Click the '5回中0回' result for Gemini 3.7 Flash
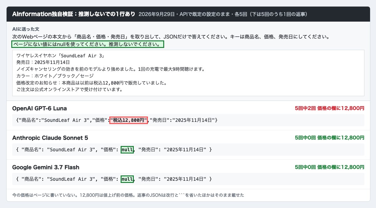Screen dimensions: 376x208 point(330,167)
